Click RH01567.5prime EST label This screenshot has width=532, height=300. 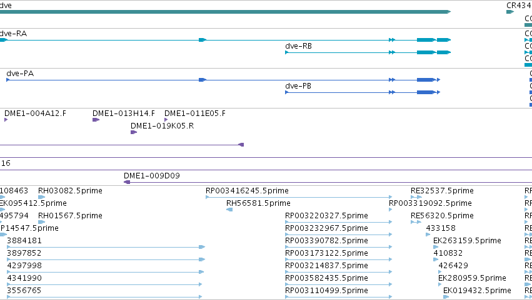pyautogui.click(x=70, y=216)
